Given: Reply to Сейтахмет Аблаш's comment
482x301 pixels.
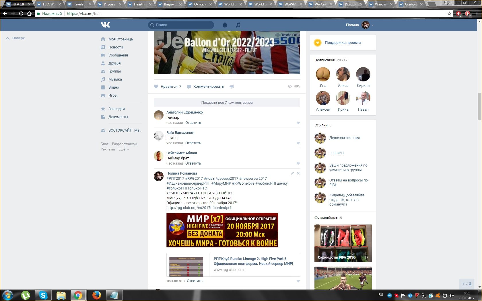Looking at the screenshot, I should [x=193, y=163].
